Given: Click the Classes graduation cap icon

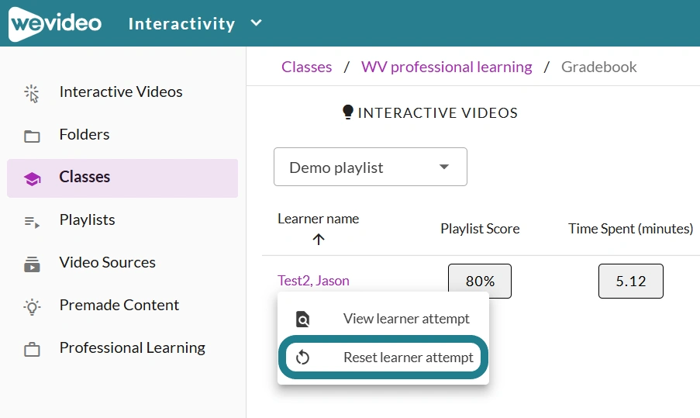Looking at the screenshot, I should point(32,178).
